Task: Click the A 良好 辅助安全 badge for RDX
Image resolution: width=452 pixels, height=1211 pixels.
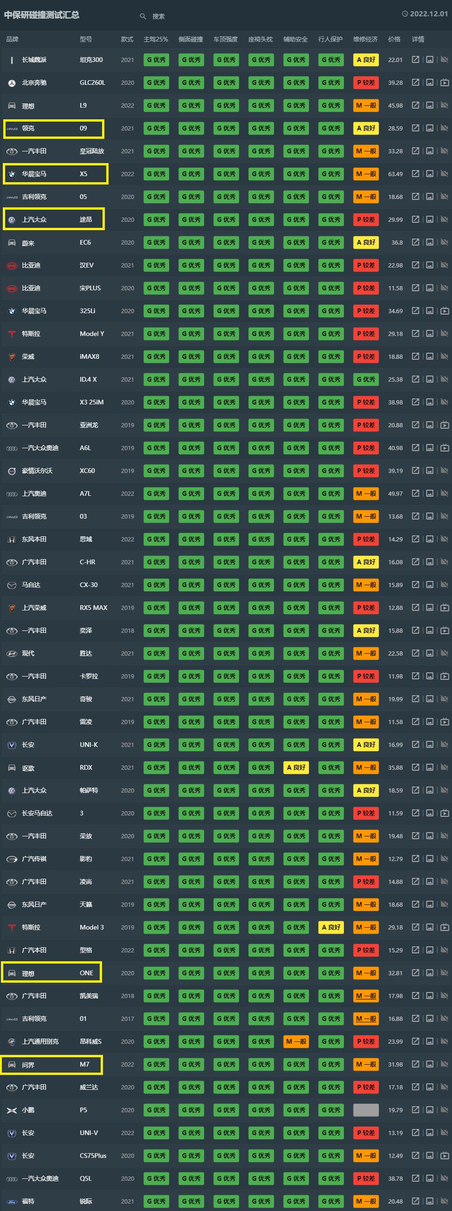Action: coord(296,768)
